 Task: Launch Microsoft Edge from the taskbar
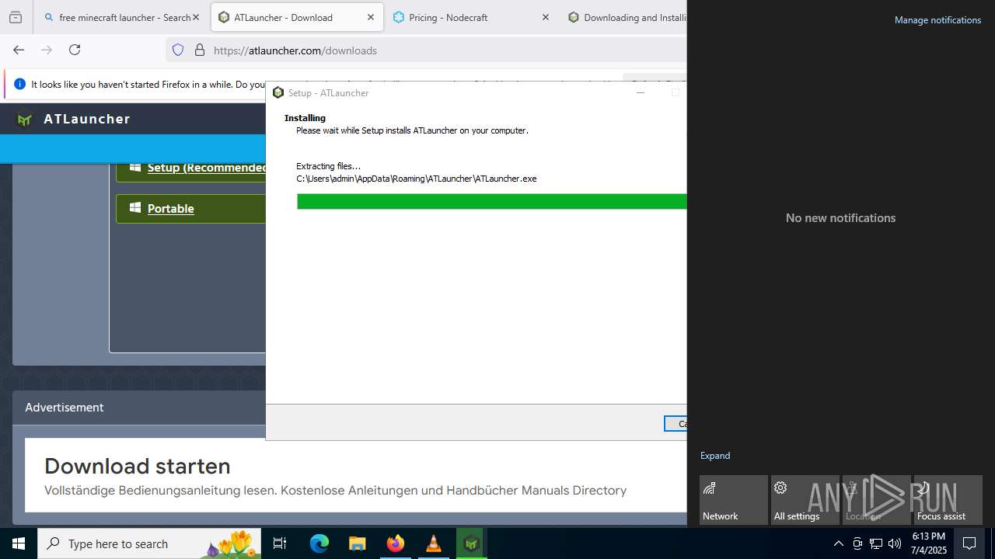point(319,543)
